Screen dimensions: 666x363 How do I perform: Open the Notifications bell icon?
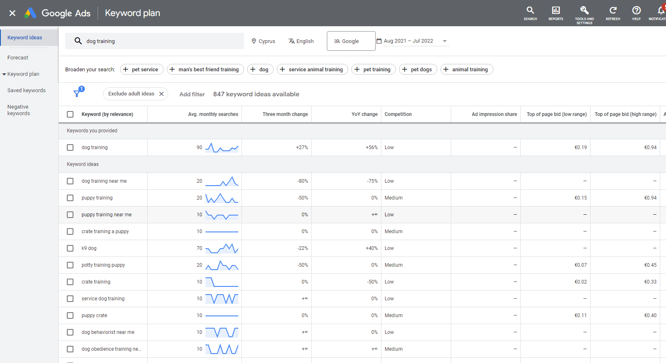click(660, 11)
